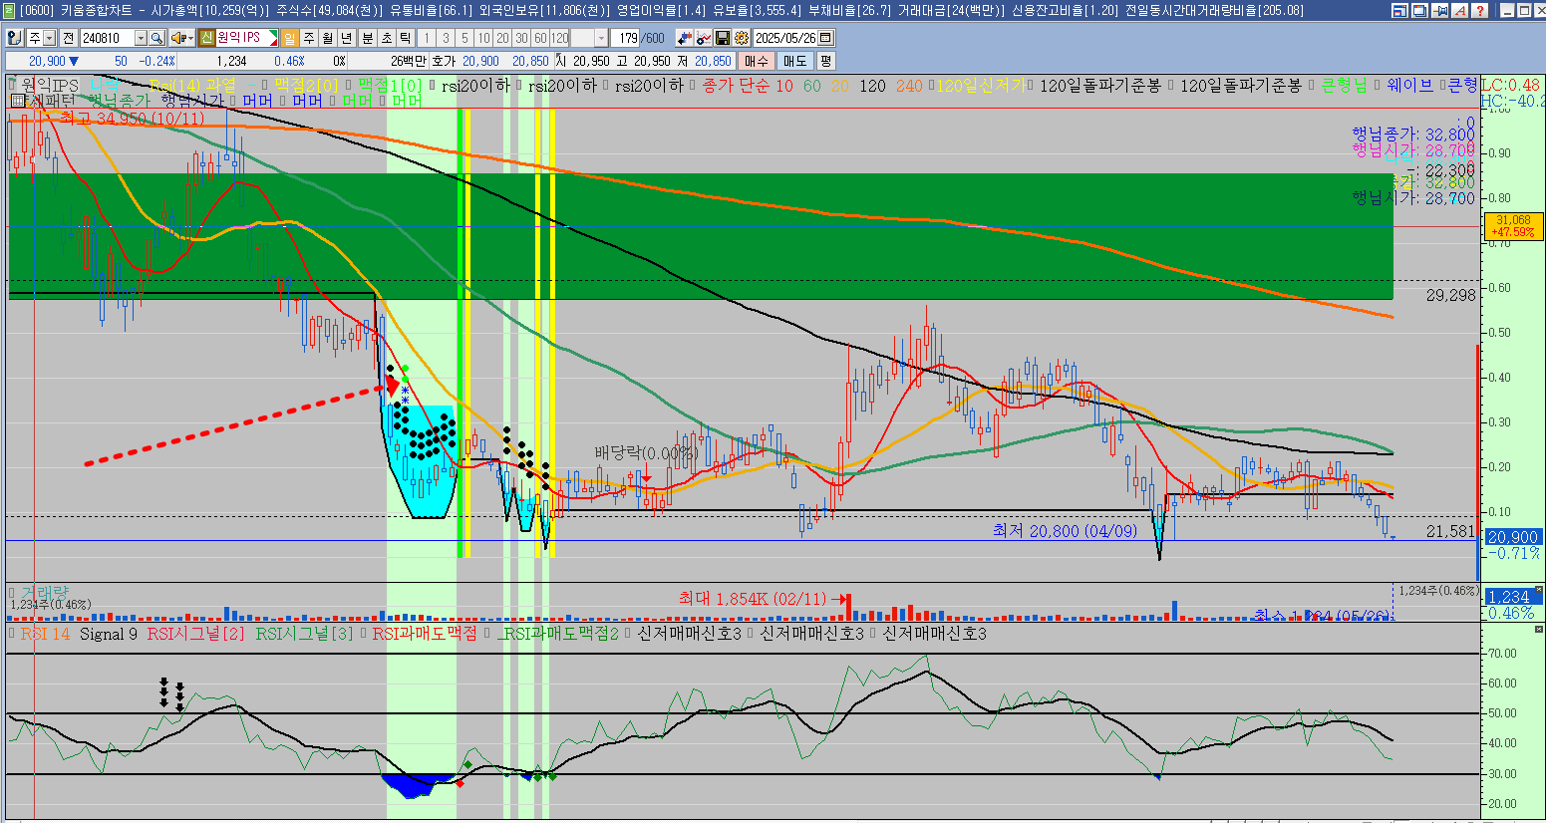Screen dimensions: 1546x823
Task: Choose the 120 interval button
Action: [559, 38]
